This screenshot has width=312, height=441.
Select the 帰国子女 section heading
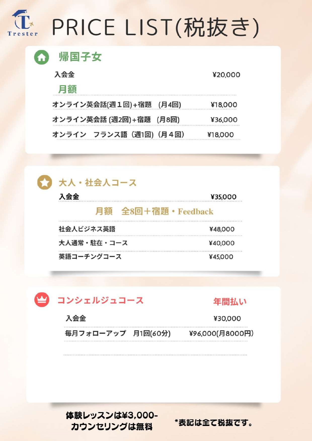(80, 57)
